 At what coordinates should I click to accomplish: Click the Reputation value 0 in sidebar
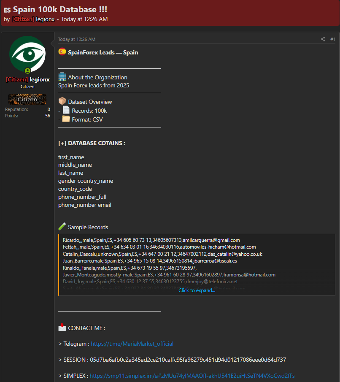coord(49,110)
